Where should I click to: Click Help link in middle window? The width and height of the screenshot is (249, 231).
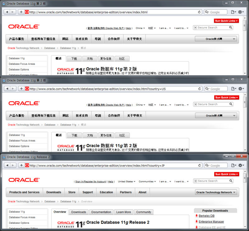[129, 105]
